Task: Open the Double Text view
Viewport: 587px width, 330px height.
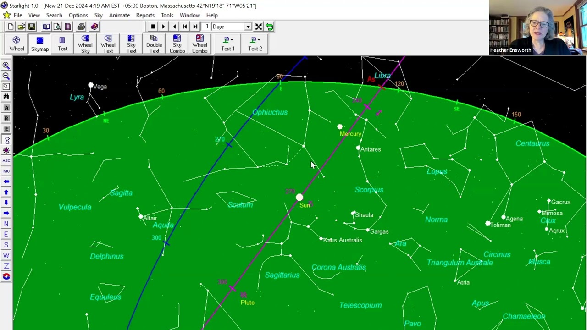Action: pos(154,44)
